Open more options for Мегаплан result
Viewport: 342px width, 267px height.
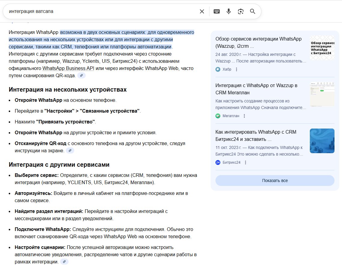pos(244,116)
